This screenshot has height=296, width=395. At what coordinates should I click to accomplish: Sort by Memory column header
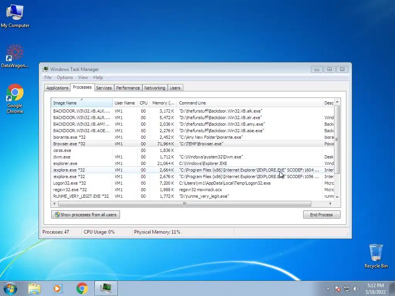point(163,103)
